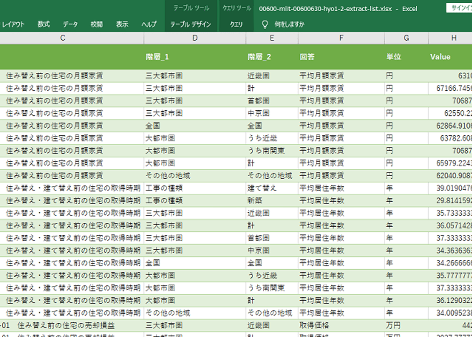Select the value cell 62864.910
This screenshot has width=472, height=337.
(451, 126)
